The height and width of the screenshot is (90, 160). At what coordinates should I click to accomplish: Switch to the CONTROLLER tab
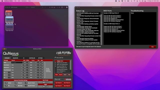coord(32,58)
